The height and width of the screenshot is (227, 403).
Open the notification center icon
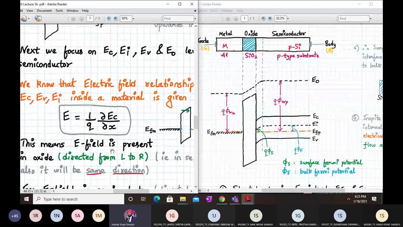374,199
